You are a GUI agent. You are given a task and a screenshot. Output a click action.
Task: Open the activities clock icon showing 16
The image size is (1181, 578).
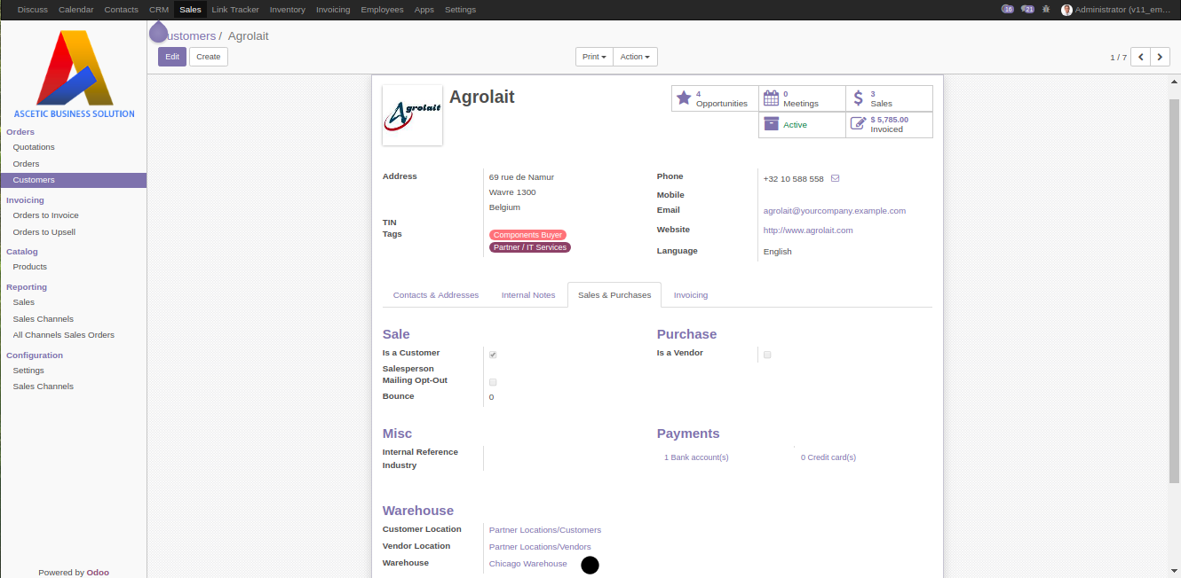(x=1008, y=9)
